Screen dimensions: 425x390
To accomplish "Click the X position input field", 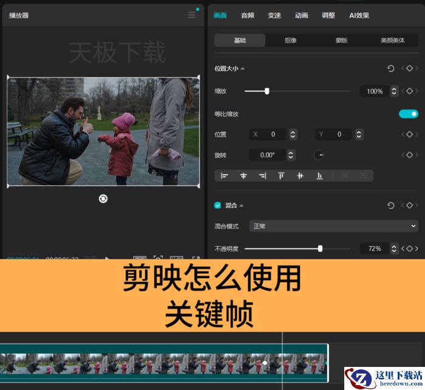I will click(x=267, y=134).
